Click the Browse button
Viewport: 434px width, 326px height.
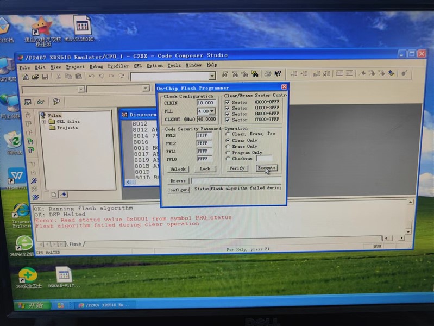(178, 181)
